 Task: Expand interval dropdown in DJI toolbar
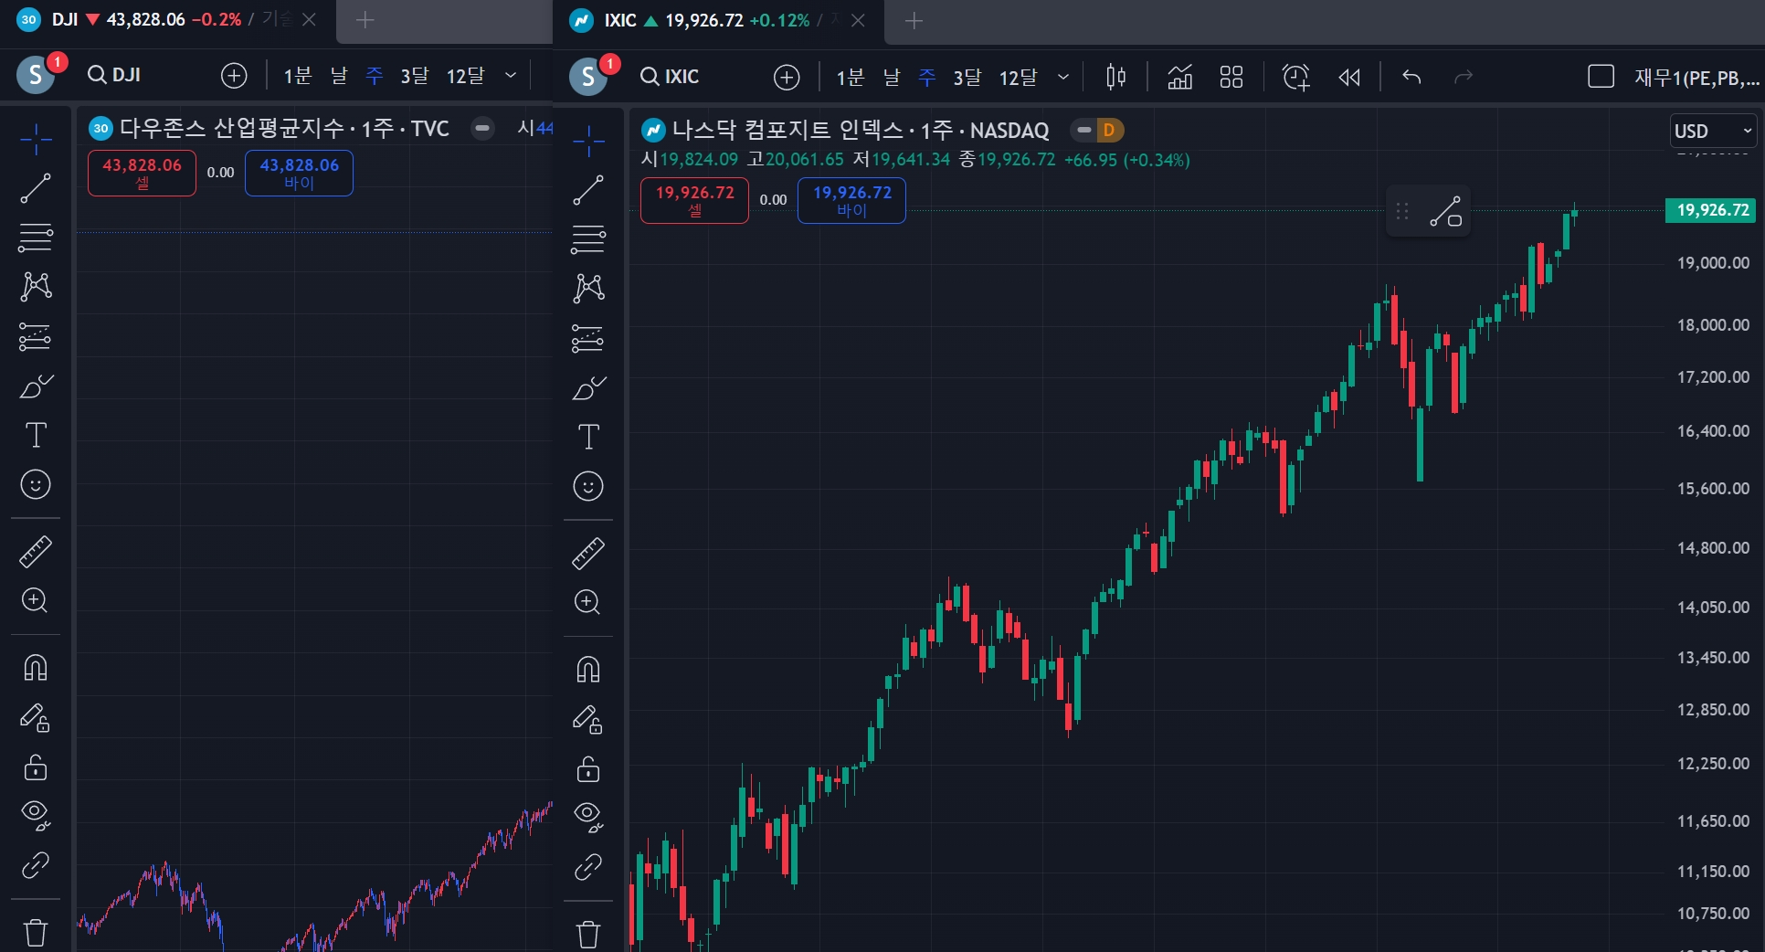511,75
